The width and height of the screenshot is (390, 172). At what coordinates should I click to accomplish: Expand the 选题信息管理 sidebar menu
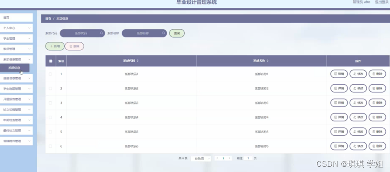16,78
